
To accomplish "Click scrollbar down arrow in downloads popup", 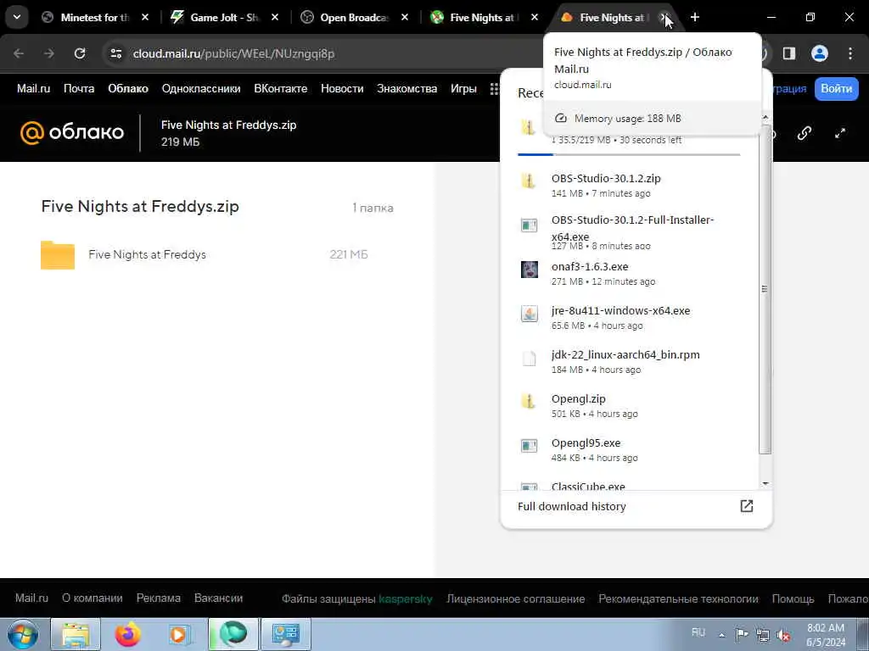I will coord(765,484).
